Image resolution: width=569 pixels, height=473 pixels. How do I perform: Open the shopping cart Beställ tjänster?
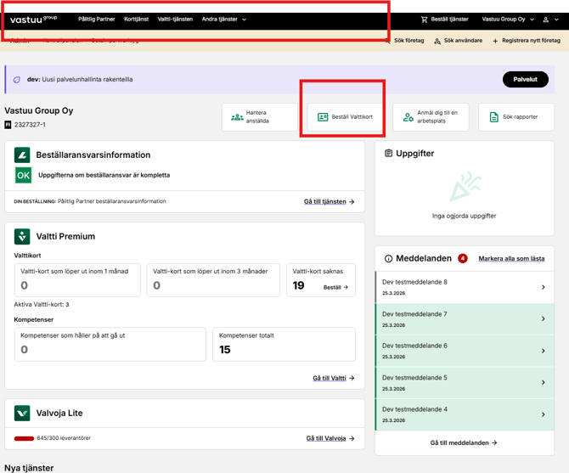click(444, 20)
